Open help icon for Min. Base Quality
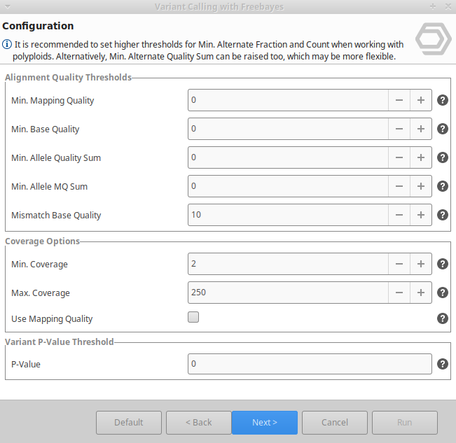456x443 pixels. [x=442, y=129]
